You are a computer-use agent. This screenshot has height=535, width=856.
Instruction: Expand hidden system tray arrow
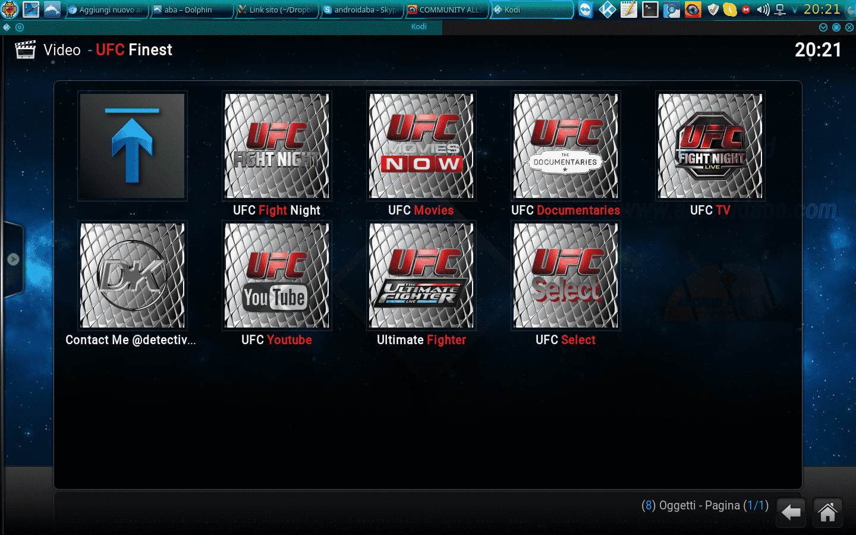click(x=795, y=10)
